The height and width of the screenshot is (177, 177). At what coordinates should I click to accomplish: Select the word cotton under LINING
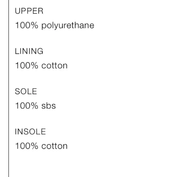(x=54, y=66)
